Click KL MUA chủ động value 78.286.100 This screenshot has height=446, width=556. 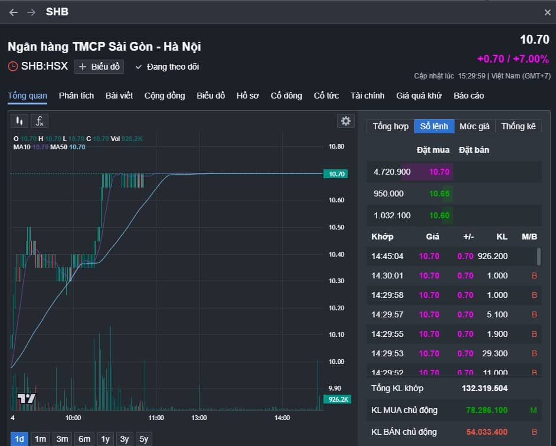[486, 410]
